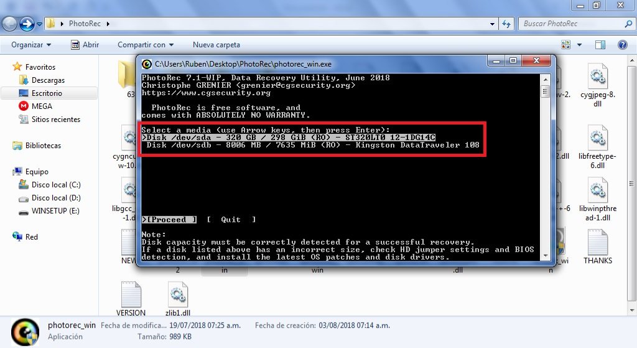
Task: Open the Compartir con menu
Action: coord(146,45)
